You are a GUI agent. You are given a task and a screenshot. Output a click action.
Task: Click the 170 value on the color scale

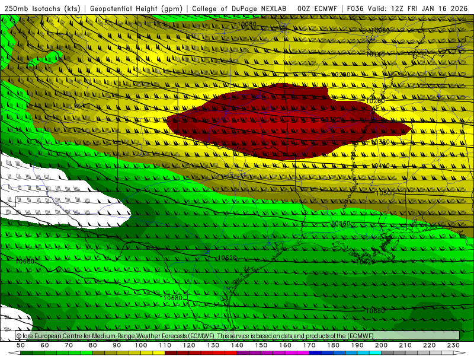pos(309,345)
